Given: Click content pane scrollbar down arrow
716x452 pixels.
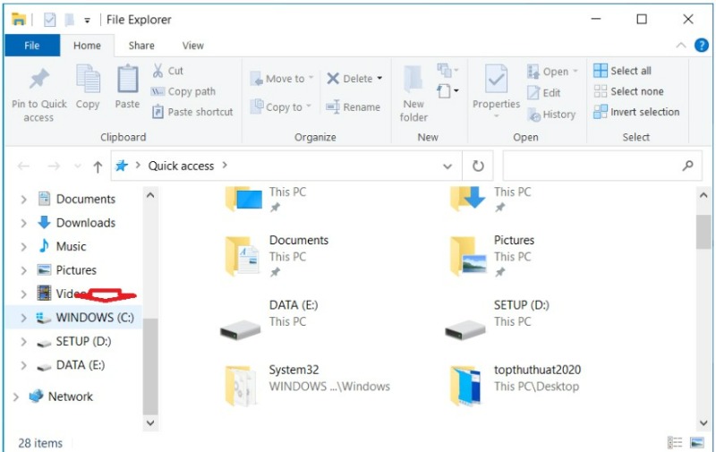Looking at the screenshot, I should click(x=703, y=422).
